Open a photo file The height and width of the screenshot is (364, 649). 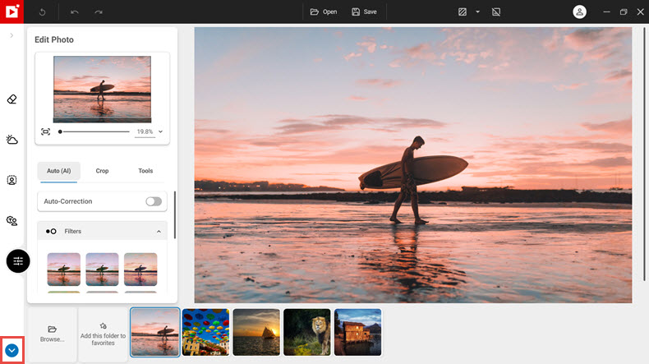[324, 12]
